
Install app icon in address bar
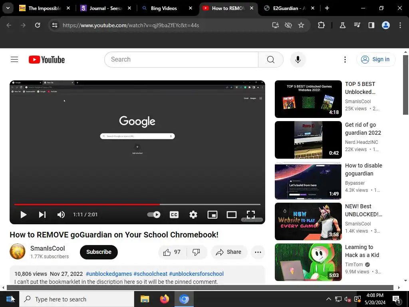(x=276, y=25)
